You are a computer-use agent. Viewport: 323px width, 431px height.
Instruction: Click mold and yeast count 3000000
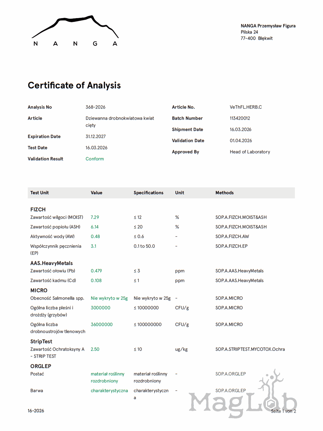[100, 308]
